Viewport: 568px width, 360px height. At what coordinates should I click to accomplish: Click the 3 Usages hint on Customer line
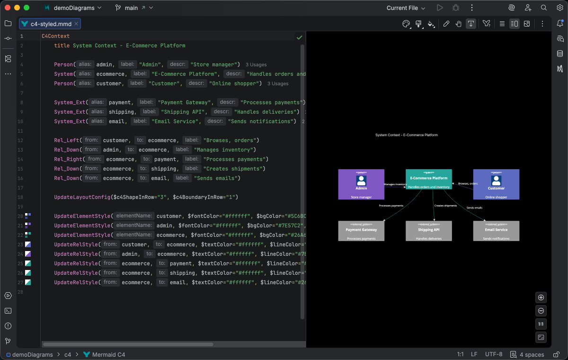(x=278, y=83)
